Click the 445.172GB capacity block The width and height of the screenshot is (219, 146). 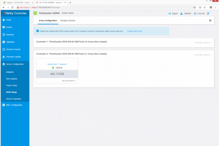tap(57, 74)
